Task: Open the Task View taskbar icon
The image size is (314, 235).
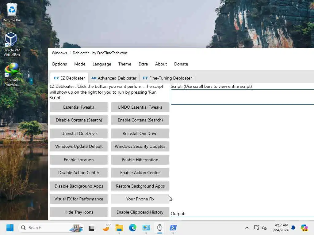Action: 91,228
